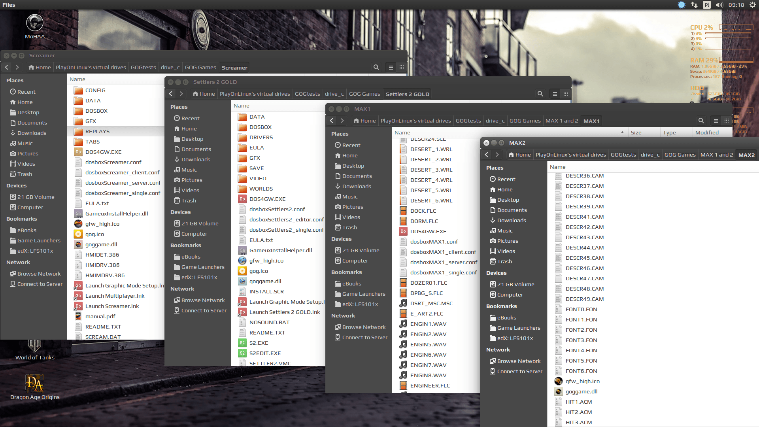Switch Screamer window to grid view
The image size is (759, 427).
pyautogui.click(x=402, y=67)
